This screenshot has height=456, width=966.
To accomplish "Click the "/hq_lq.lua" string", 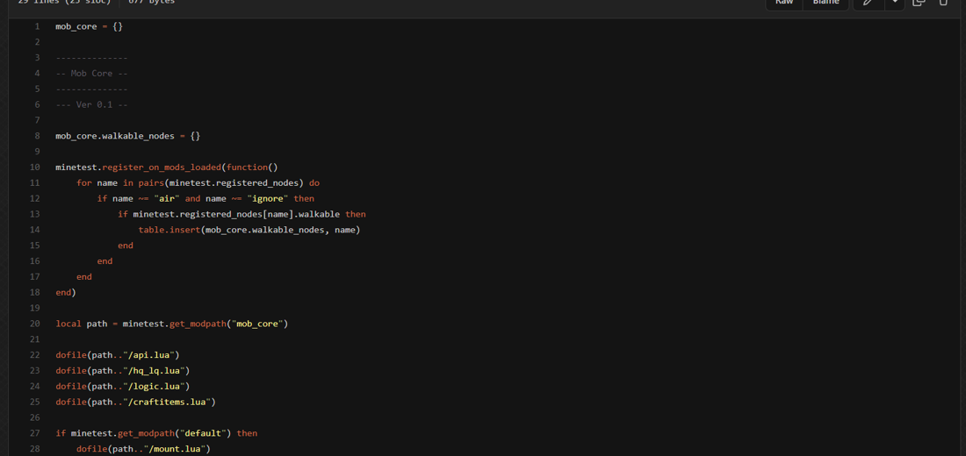I will point(154,370).
